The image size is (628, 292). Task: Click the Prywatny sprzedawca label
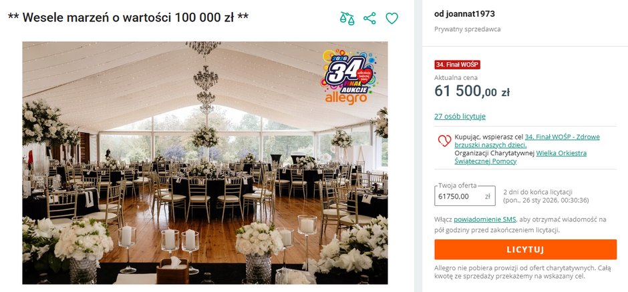(x=468, y=29)
